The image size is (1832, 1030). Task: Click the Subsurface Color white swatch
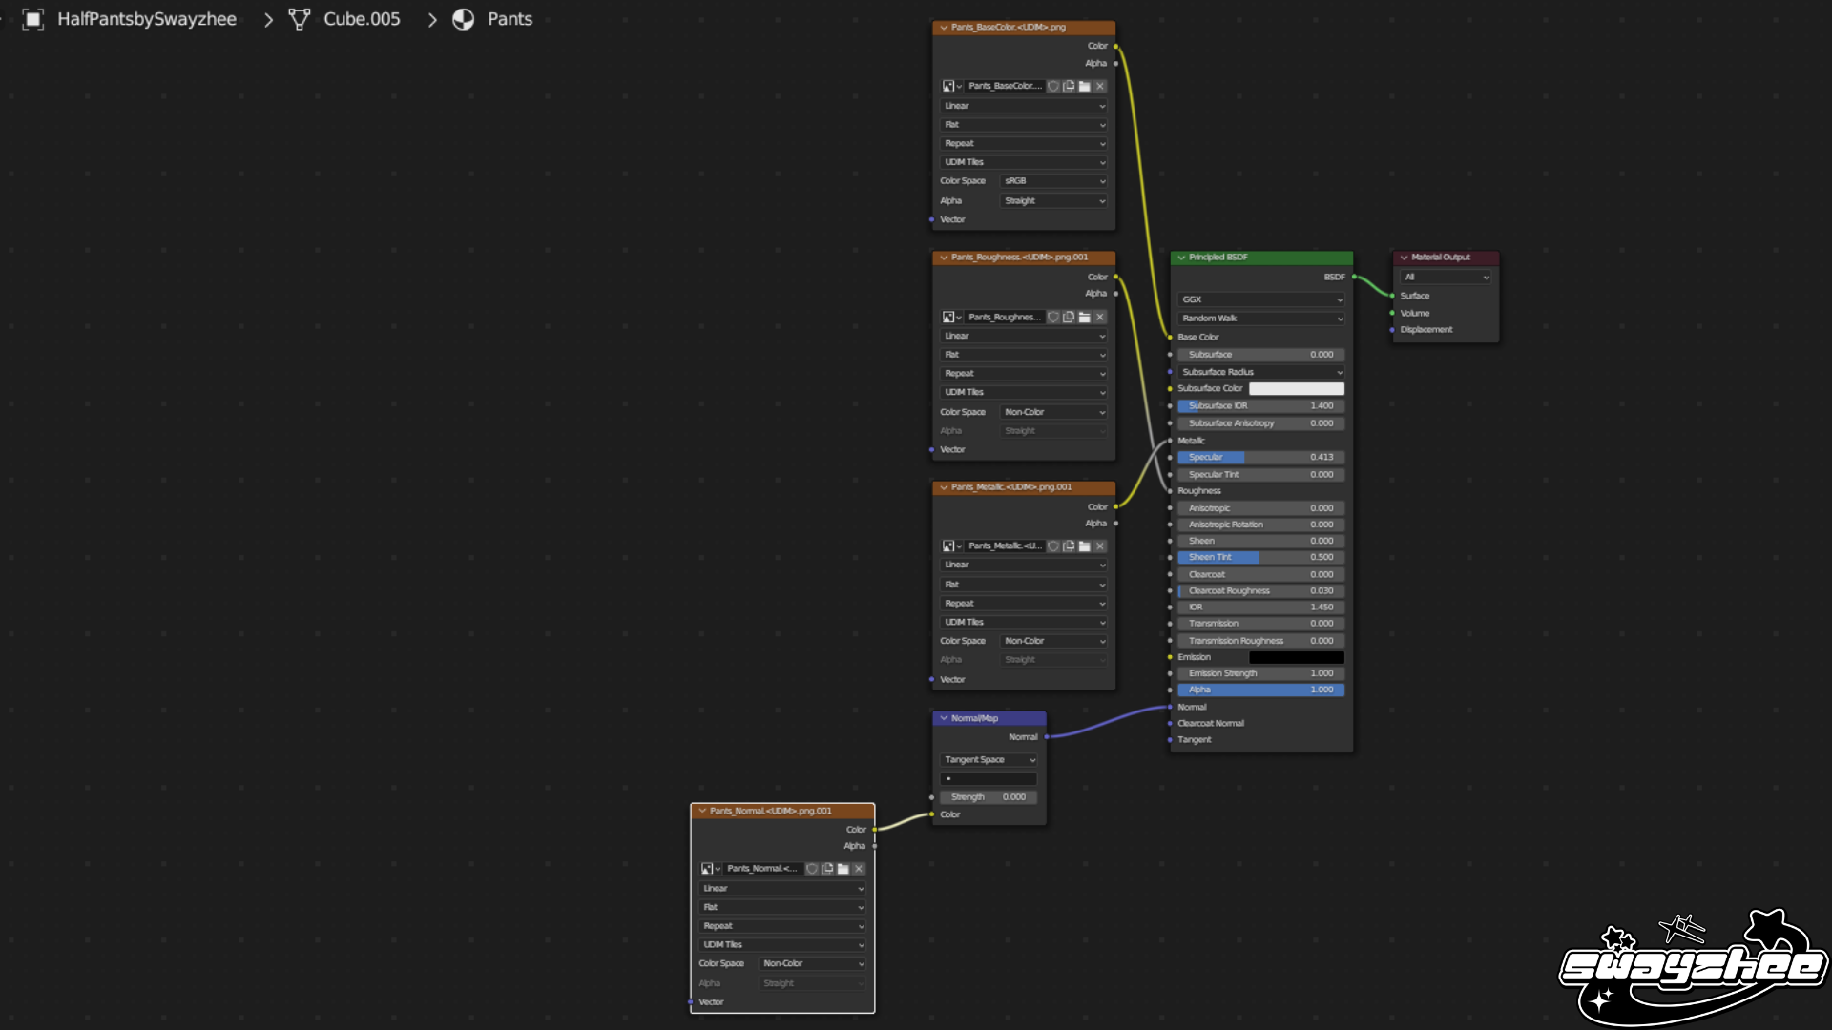tap(1297, 389)
